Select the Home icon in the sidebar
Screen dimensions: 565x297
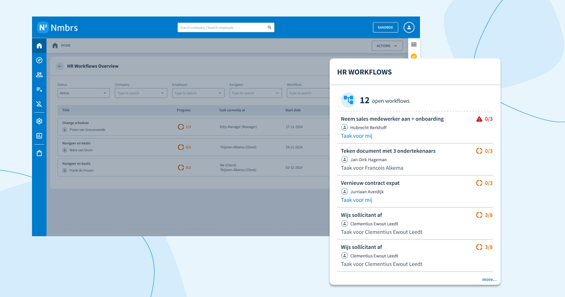[x=39, y=45]
